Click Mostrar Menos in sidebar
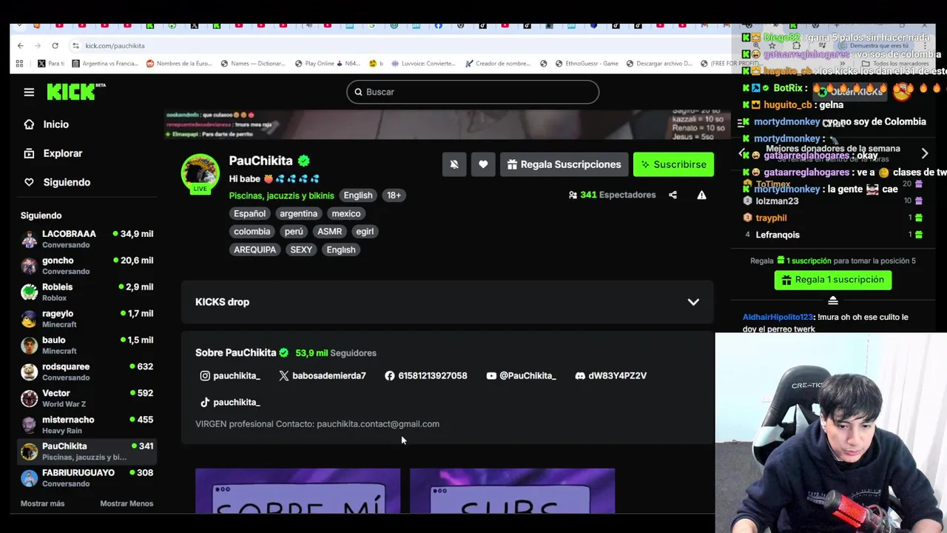Screen dimensions: 947x533 [127, 503]
